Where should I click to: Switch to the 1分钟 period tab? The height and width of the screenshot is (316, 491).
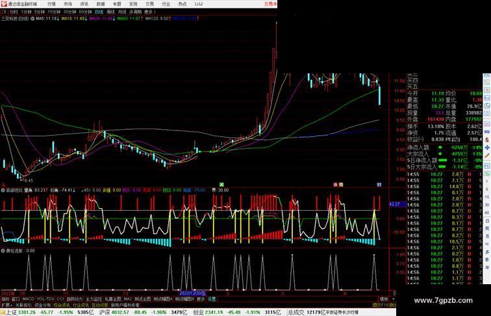click(x=26, y=12)
